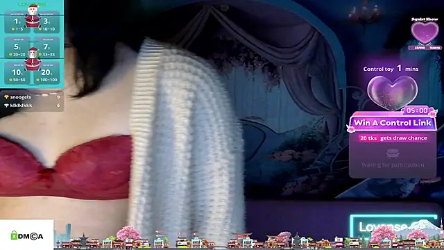Click the Lovense logo sign
Image resolution: width=444 pixels, height=250 pixels.
pos(393,227)
